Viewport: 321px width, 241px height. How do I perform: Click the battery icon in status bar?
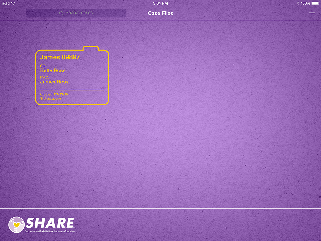coord(315,3)
